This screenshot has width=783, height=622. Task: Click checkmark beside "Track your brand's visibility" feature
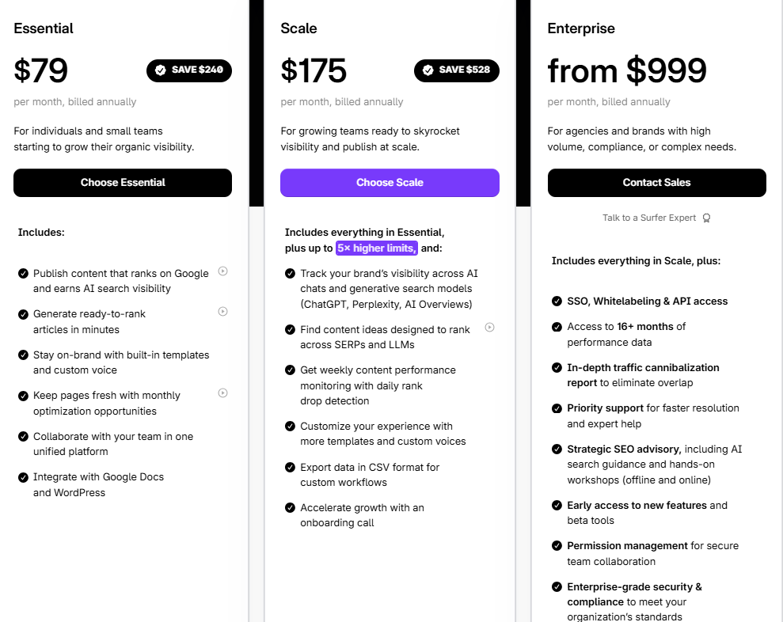[x=290, y=273]
